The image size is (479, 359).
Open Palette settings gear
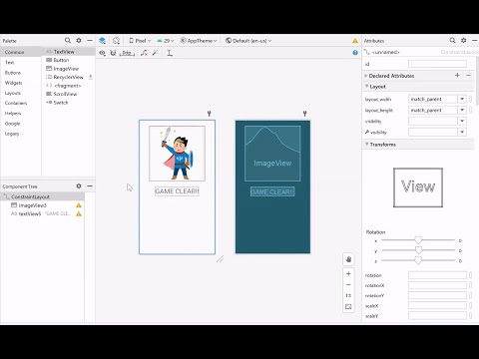(79, 40)
